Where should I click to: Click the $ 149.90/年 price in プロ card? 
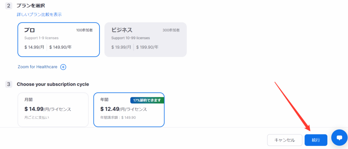pos(60,47)
